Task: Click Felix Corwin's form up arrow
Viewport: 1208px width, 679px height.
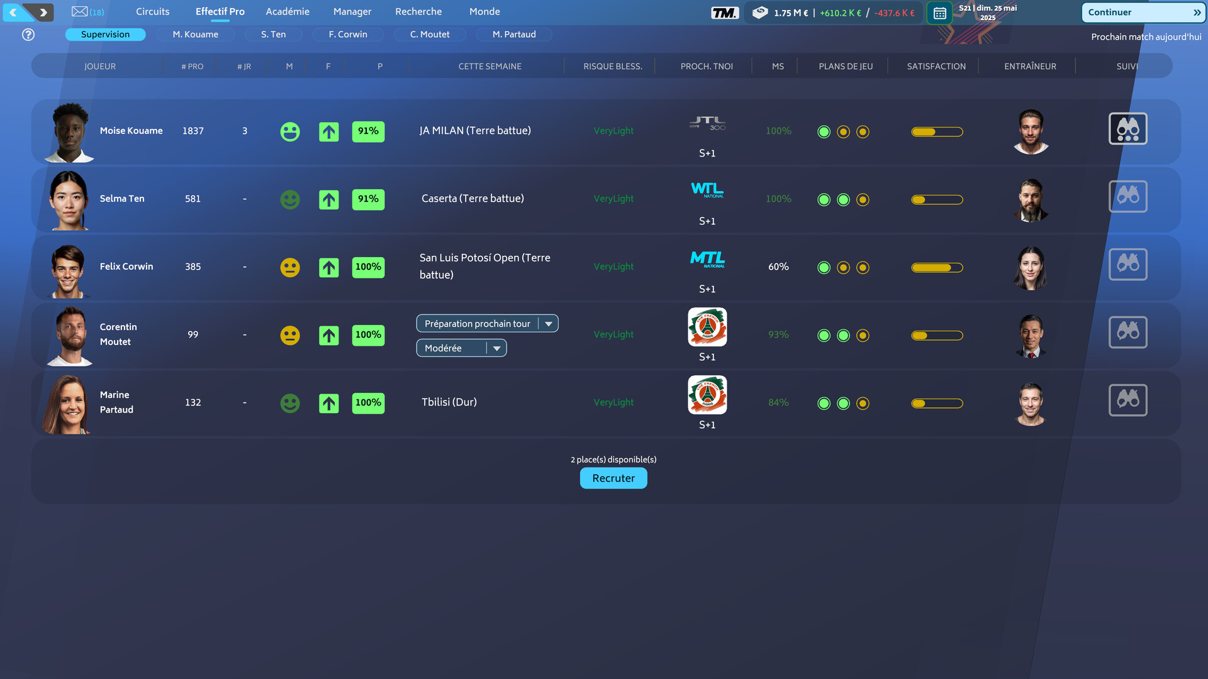Action: [x=329, y=268]
